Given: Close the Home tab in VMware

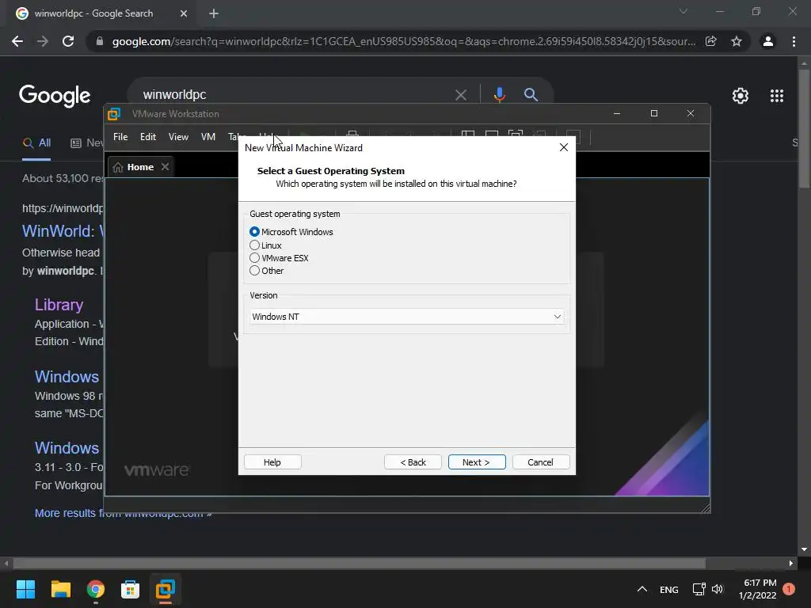Looking at the screenshot, I should 165,166.
